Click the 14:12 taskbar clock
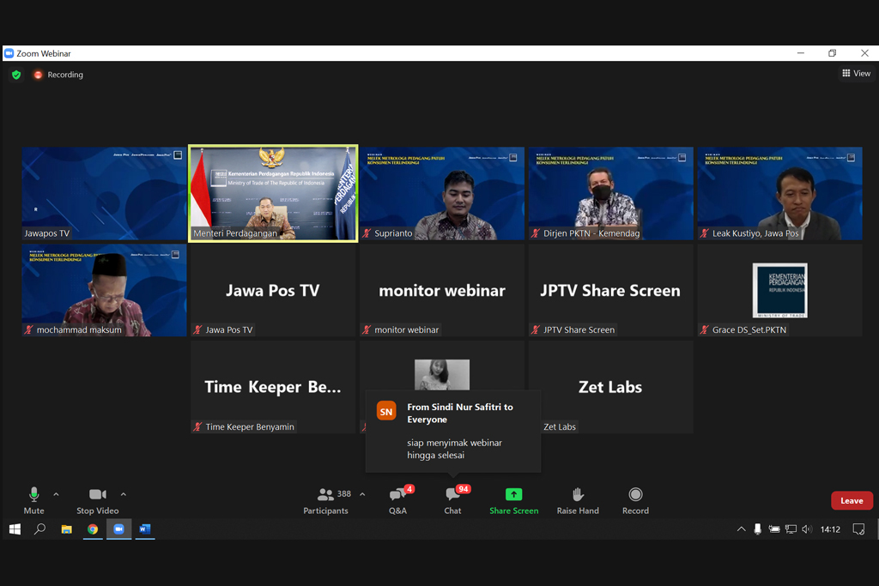 [830, 529]
